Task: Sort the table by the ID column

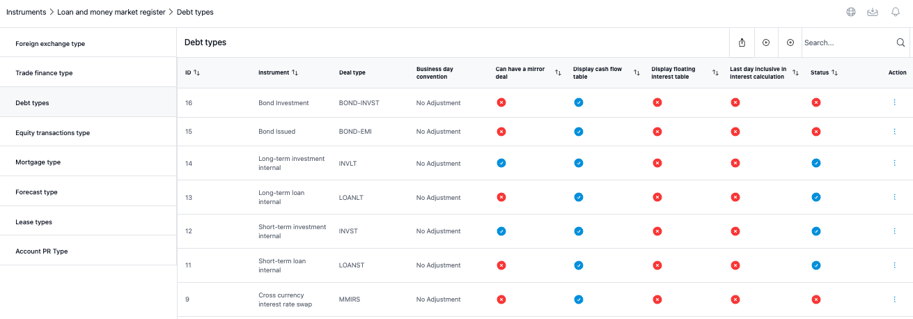Action: (x=196, y=72)
